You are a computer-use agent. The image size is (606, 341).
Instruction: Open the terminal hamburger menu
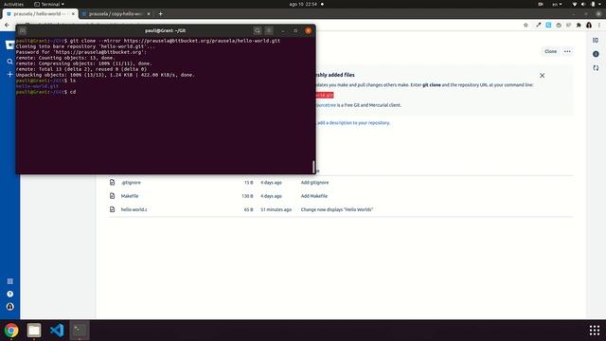[269, 30]
